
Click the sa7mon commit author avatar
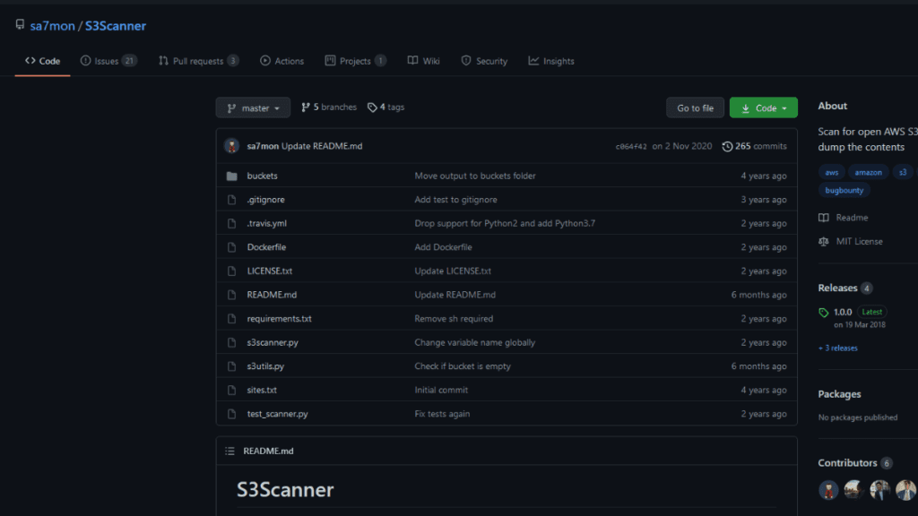(x=232, y=146)
